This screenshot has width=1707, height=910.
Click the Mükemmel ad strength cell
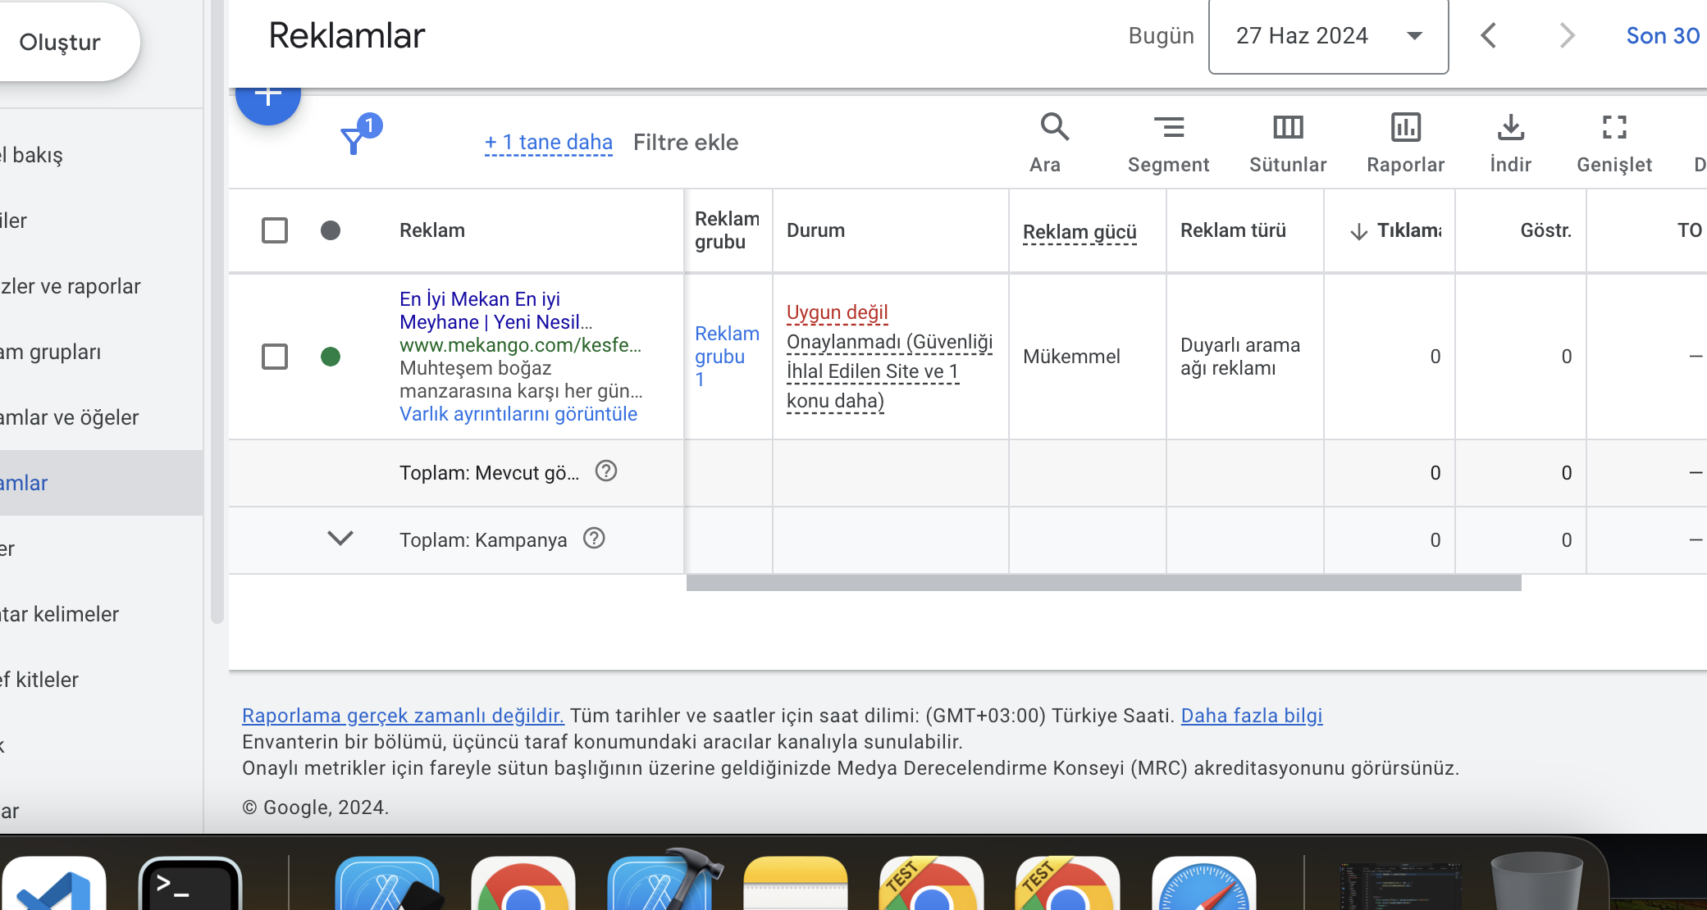click(x=1071, y=357)
